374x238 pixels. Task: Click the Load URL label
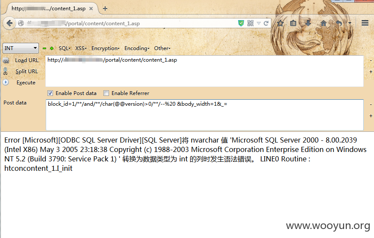tap(27, 60)
